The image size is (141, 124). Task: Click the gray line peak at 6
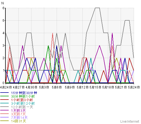tap(97, 8)
